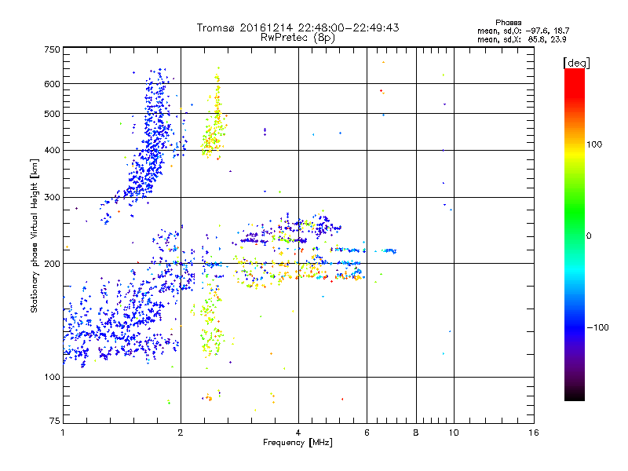The image size is (628, 471).
Task: Click the 750 tick label on height axis
Action: pyautogui.click(x=52, y=49)
